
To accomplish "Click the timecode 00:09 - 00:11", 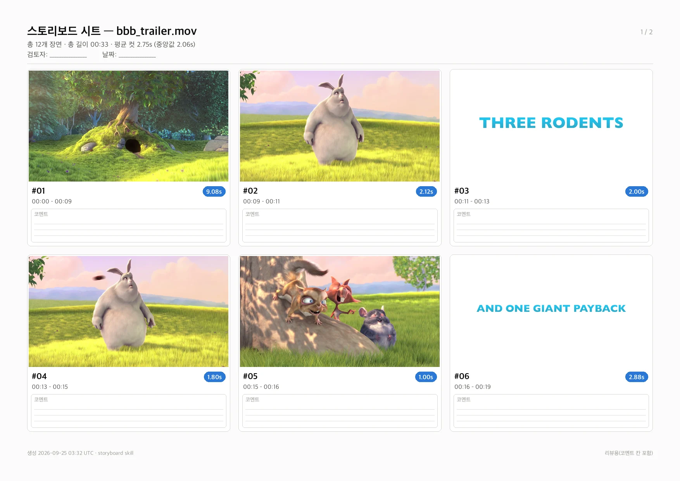I will 261,201.
